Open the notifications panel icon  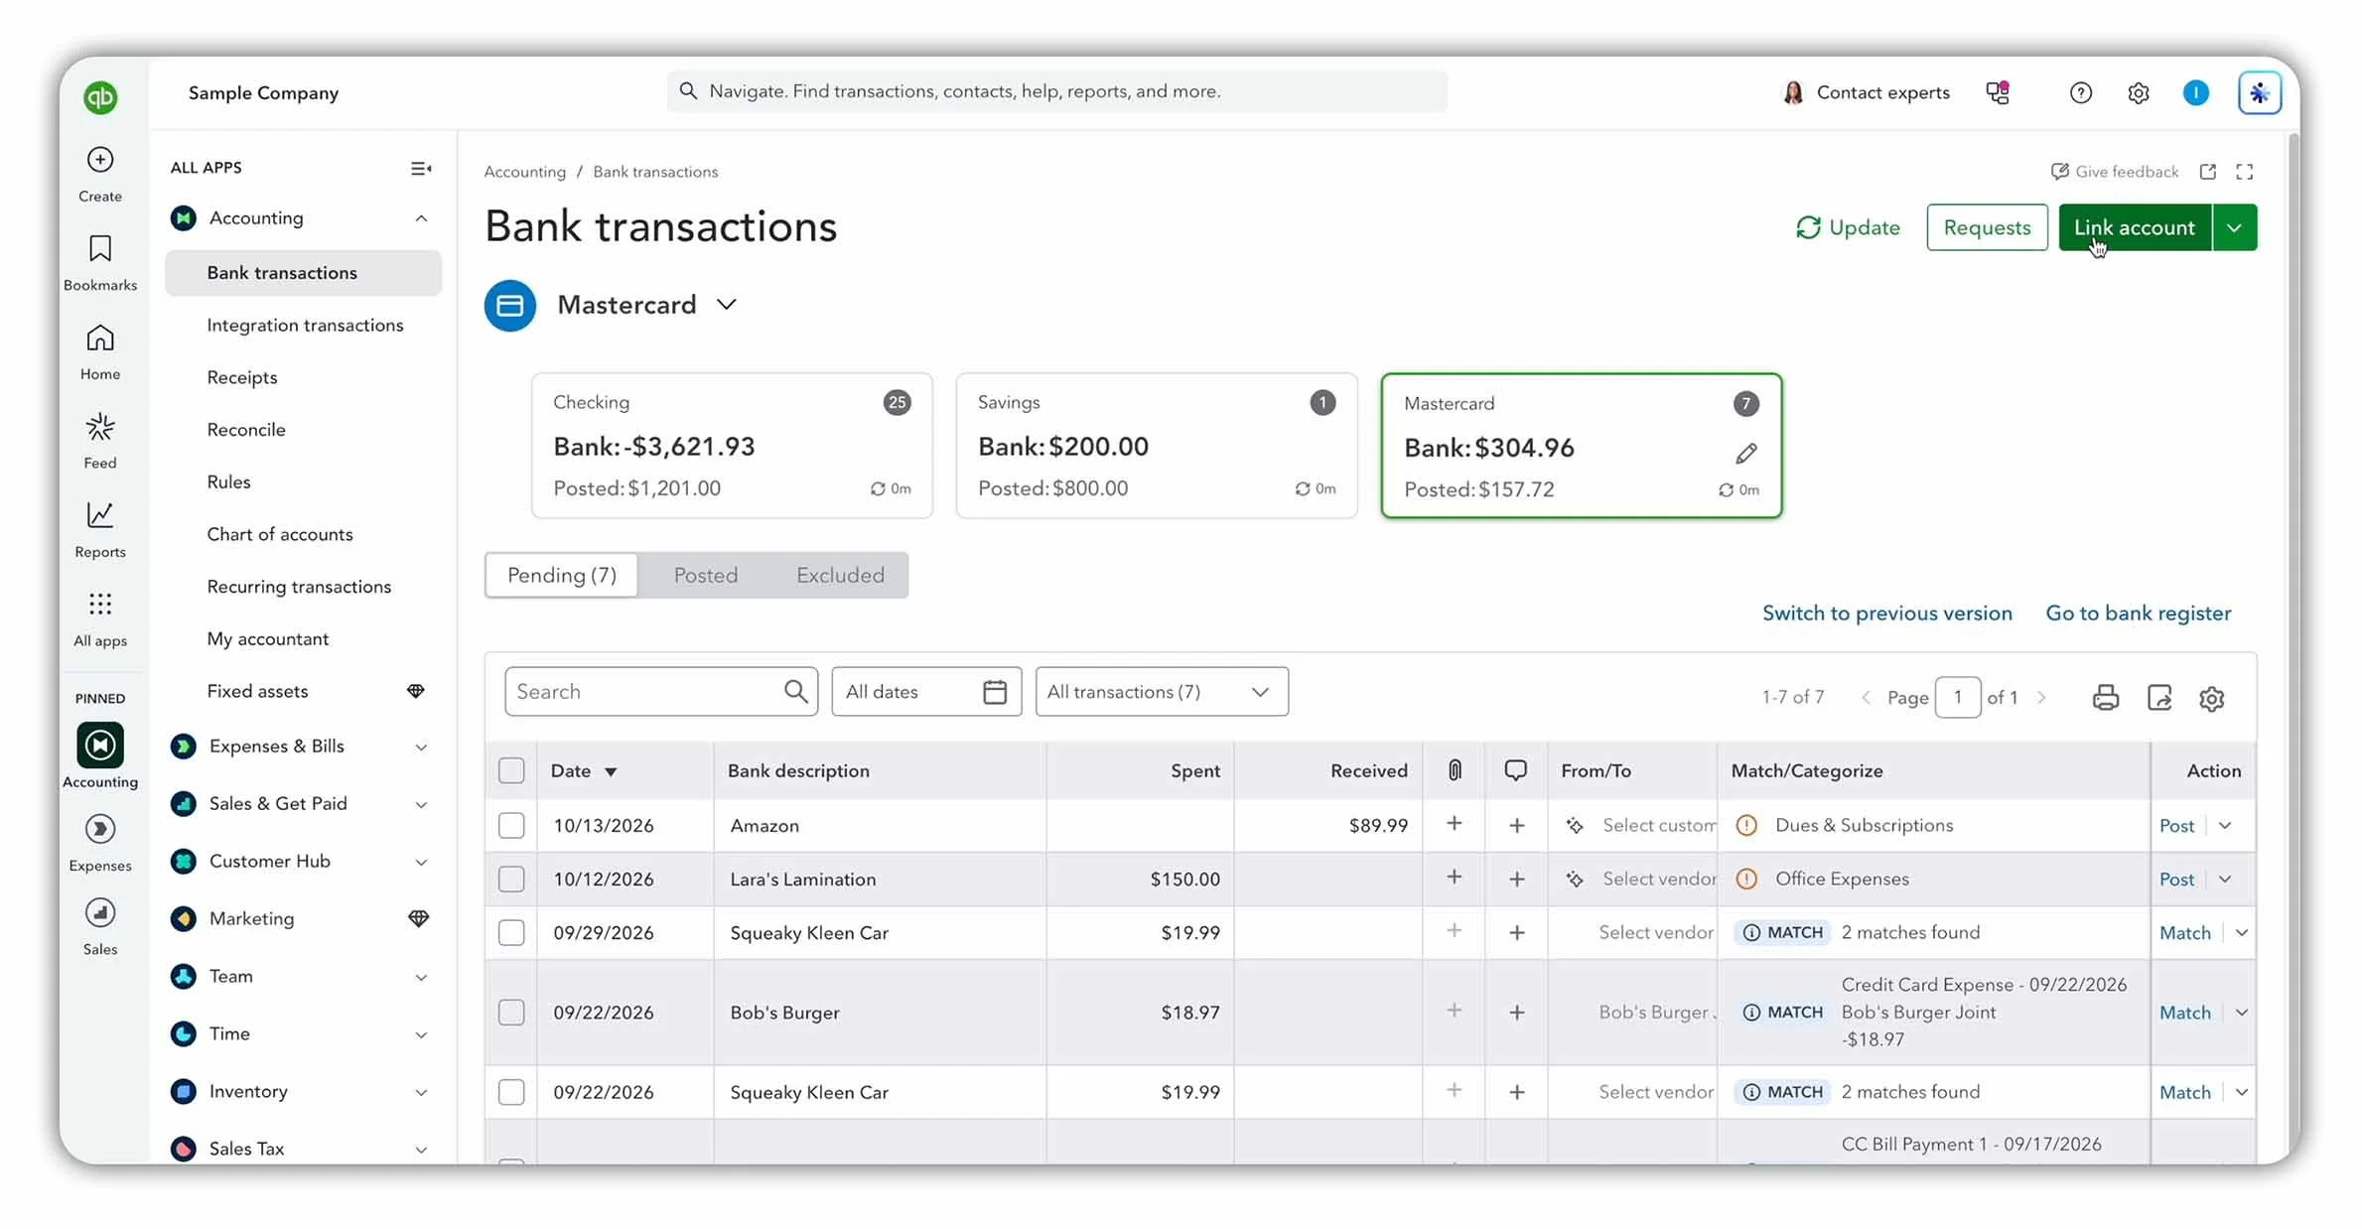pyautogui.click(x=1998, y=92)
